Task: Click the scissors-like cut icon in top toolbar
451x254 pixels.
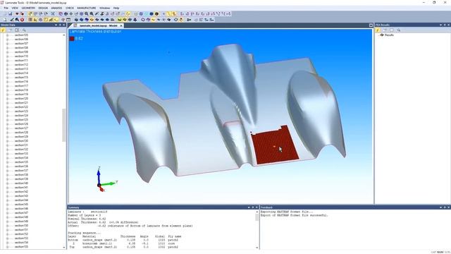Action: 53,14
